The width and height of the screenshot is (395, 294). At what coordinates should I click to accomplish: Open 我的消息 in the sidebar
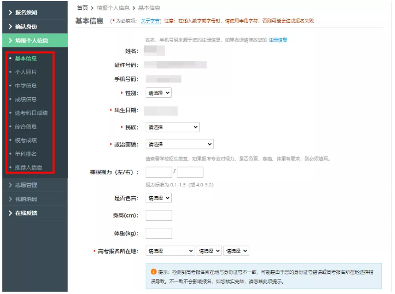26,199
